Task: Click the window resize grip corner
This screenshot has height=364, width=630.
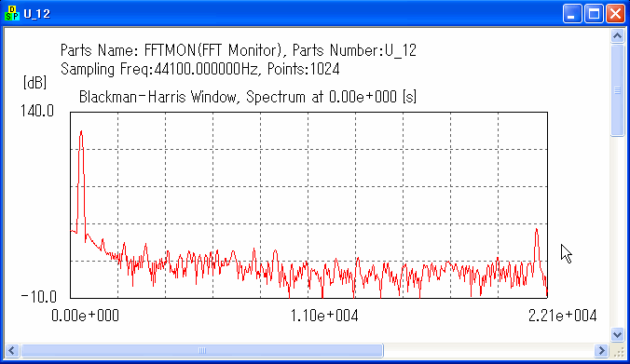Action: (x=618, y=351)
